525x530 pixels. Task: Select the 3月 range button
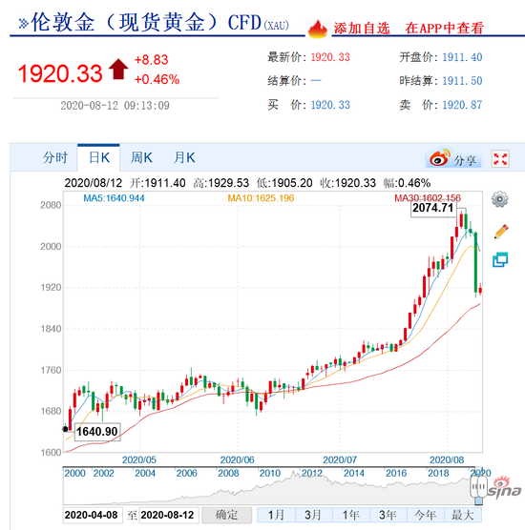tap(313, 515)
